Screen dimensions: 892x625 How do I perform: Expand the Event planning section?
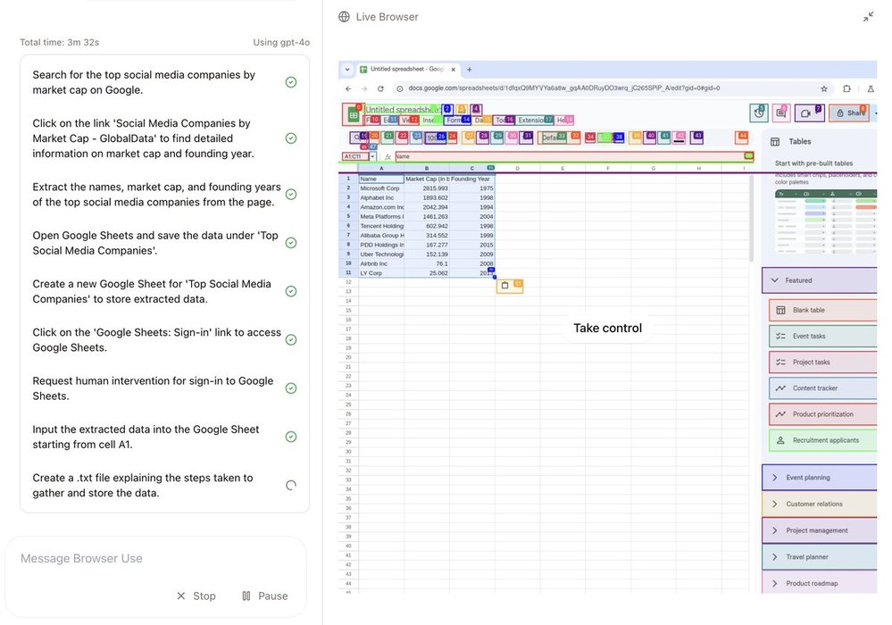[774, 478]
